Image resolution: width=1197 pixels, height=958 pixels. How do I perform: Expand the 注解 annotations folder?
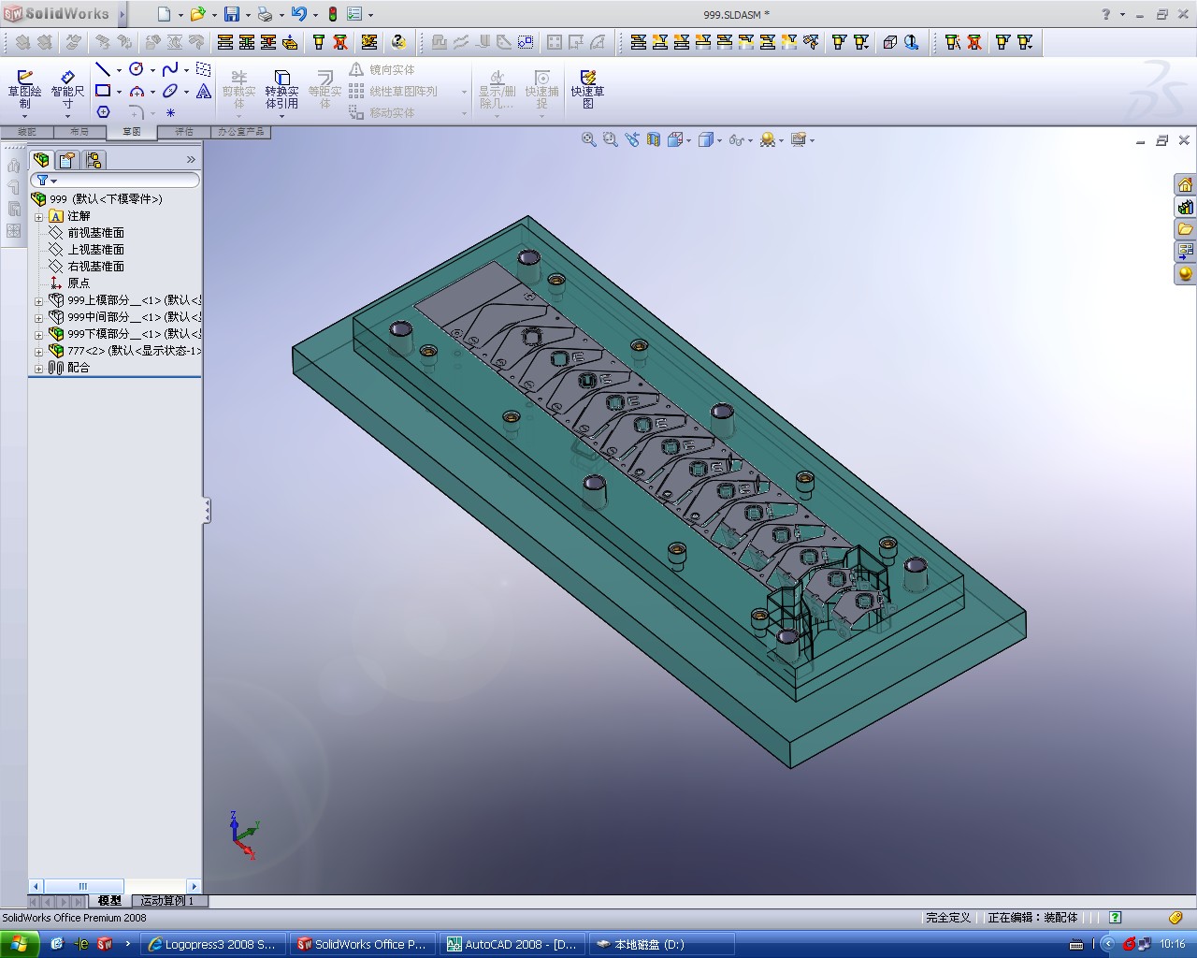(x=38, y=216)
